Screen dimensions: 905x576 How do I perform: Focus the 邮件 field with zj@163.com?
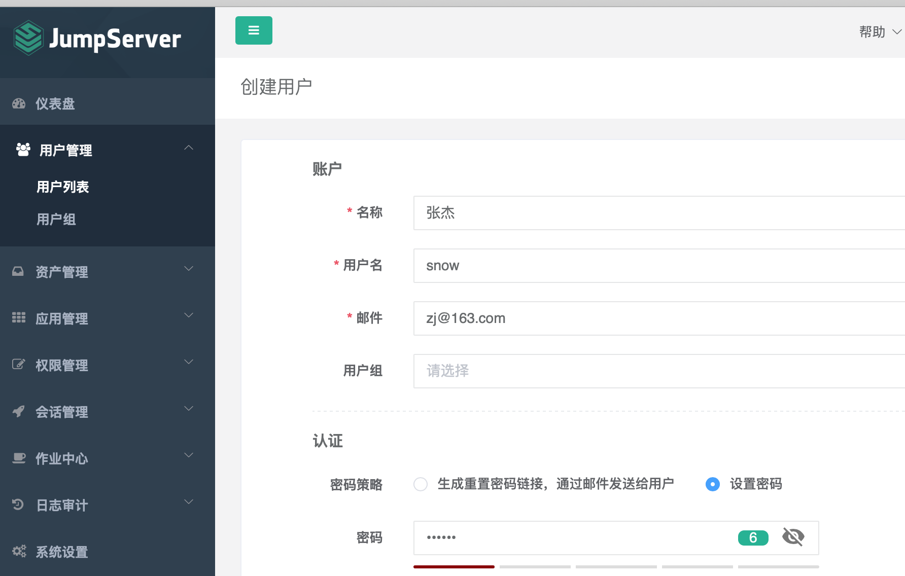(659, 318)
